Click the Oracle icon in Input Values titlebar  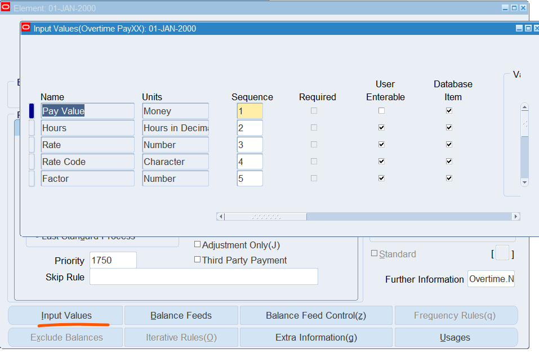[26, 28]
